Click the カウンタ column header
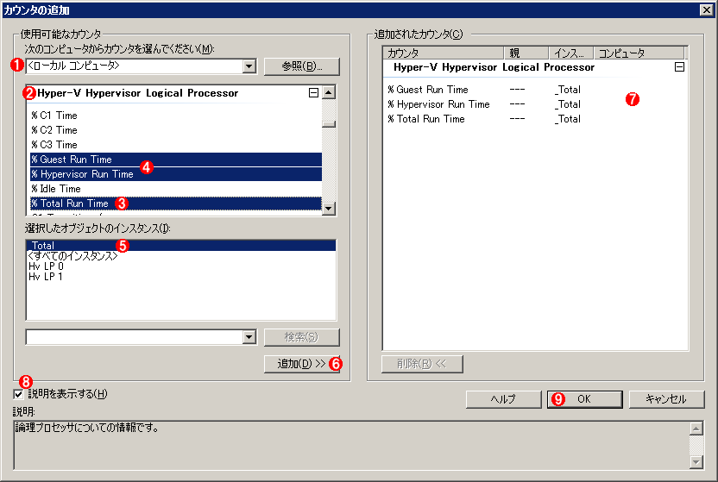 point(444,53)
